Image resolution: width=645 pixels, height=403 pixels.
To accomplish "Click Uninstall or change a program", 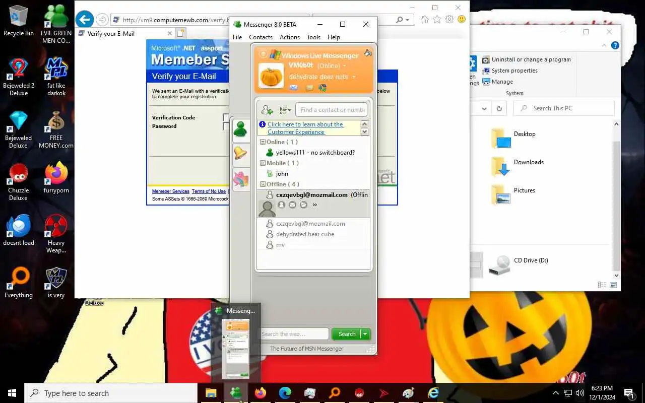I will coord(526,59).
